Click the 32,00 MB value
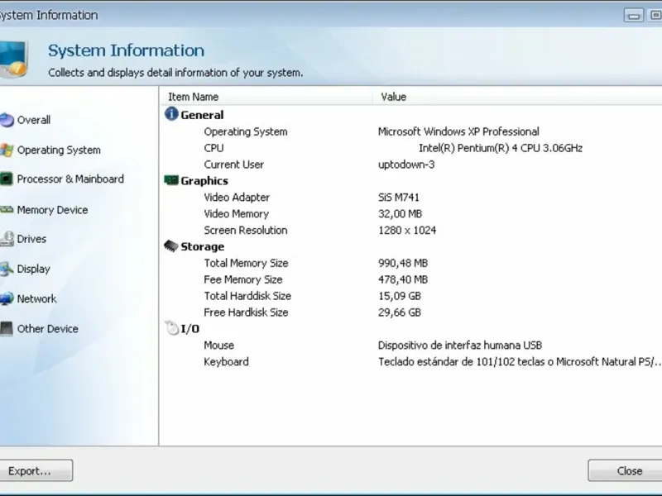 tap(400, 214)
